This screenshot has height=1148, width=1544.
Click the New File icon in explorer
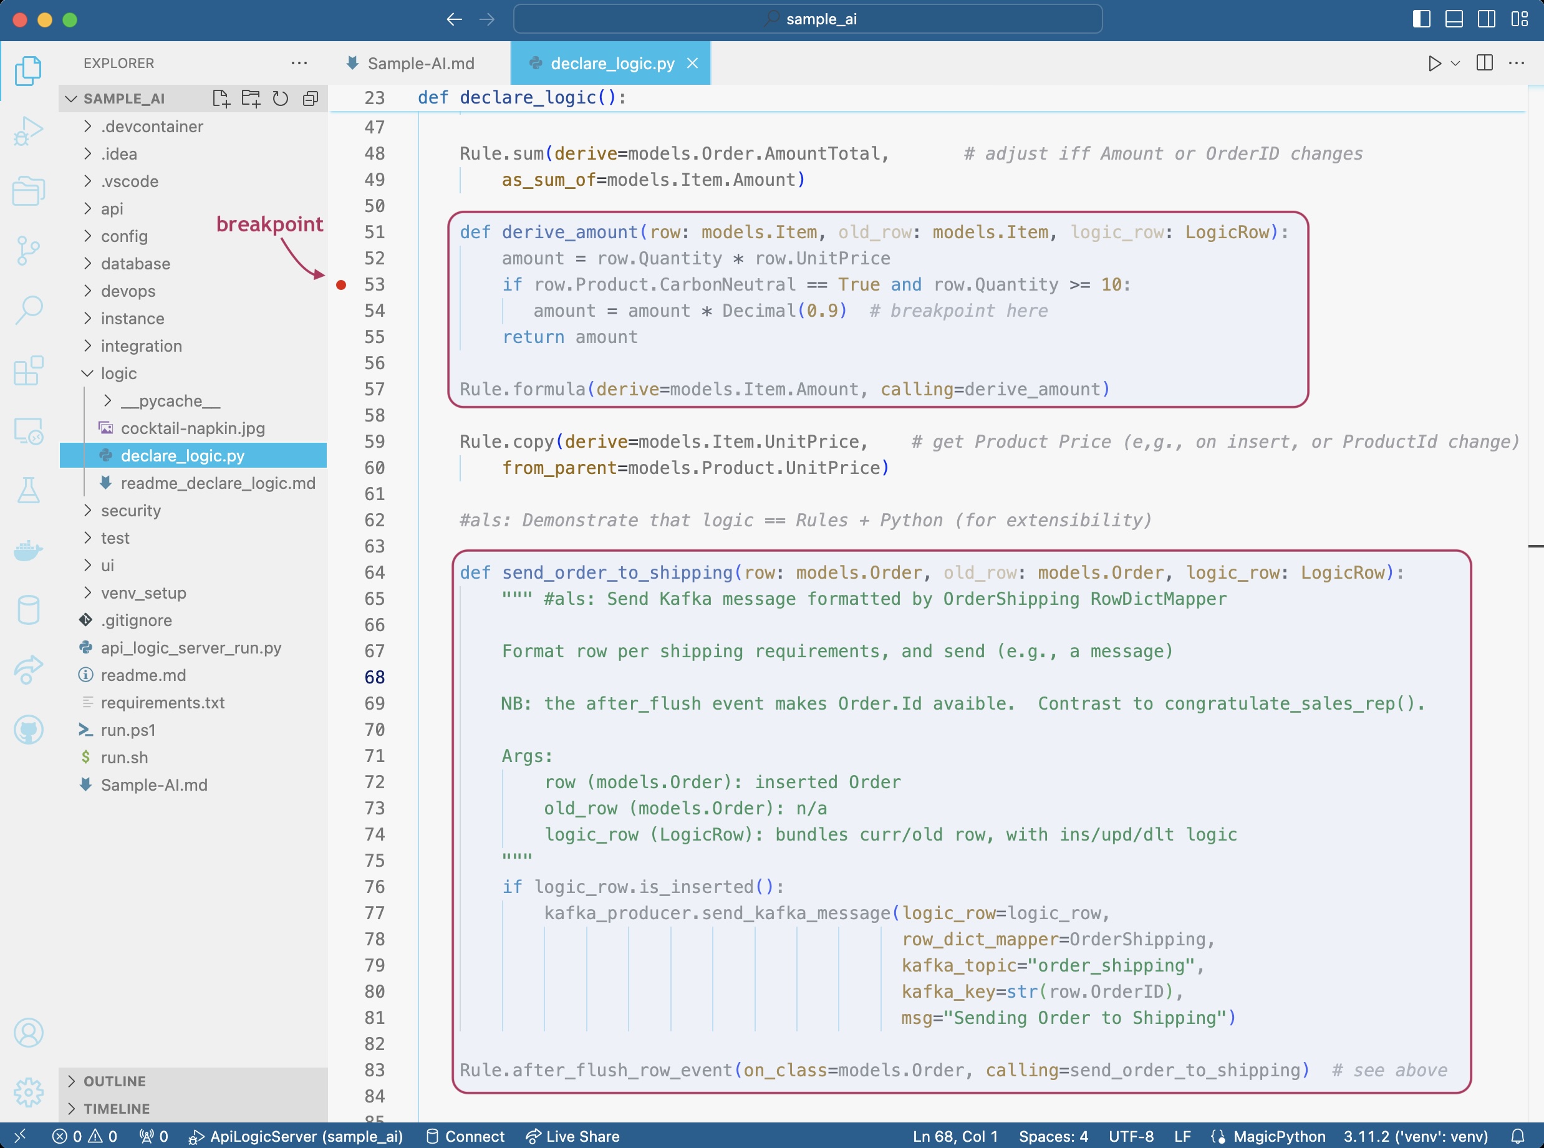point(220,99)
